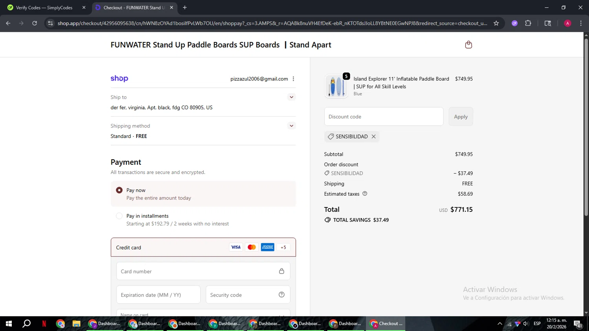Open the shopping bag cart icon

(x=468, y=45)
